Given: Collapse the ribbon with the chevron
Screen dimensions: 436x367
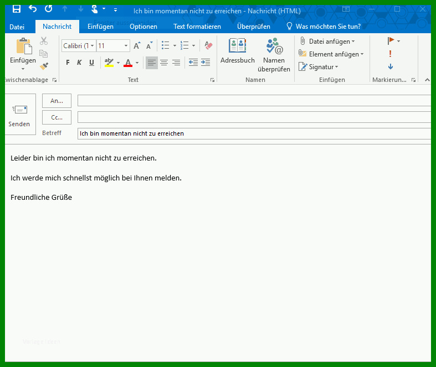Looking at the screenshot, I should point(427,80).
